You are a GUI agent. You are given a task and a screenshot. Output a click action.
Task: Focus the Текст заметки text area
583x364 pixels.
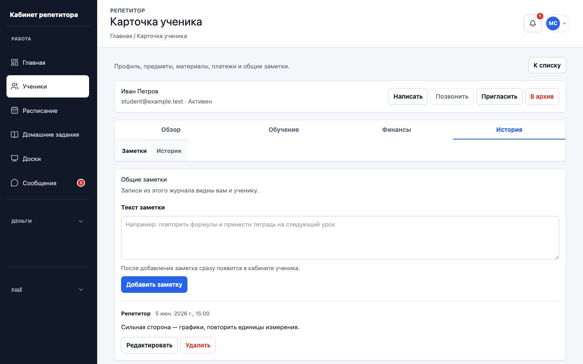(340, 238)
